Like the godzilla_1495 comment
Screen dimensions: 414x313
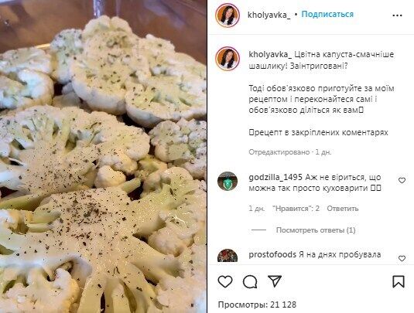pos(402,180)
